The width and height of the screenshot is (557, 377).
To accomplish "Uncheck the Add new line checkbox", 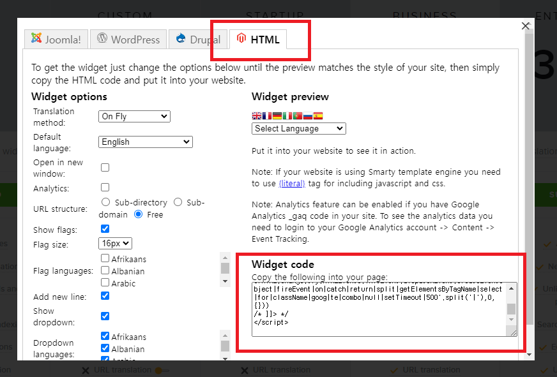I will [x=105, y=296].
